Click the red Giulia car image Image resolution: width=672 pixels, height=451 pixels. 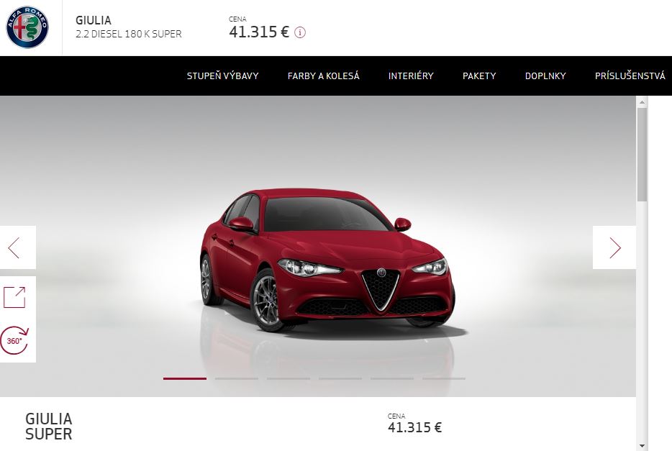click(x=328, y=260)
